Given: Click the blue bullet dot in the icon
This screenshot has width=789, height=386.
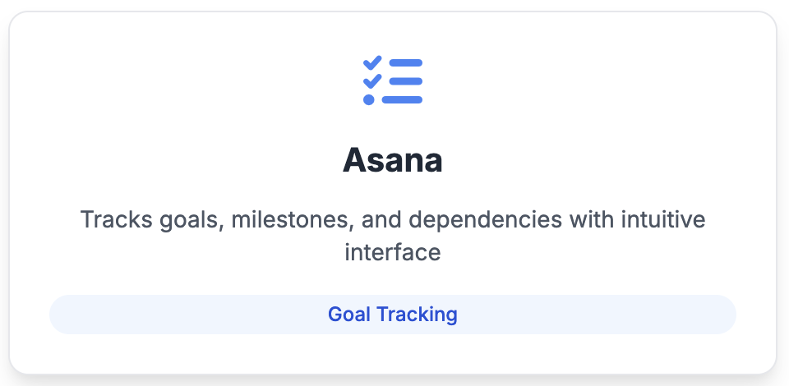Looking at the screenshot, I should (x=369, y=99).
